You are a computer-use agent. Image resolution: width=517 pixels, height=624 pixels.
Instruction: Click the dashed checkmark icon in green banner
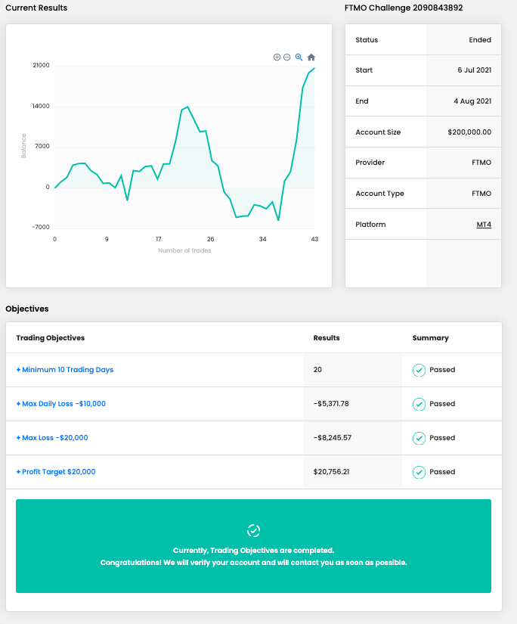coord(253,530)
